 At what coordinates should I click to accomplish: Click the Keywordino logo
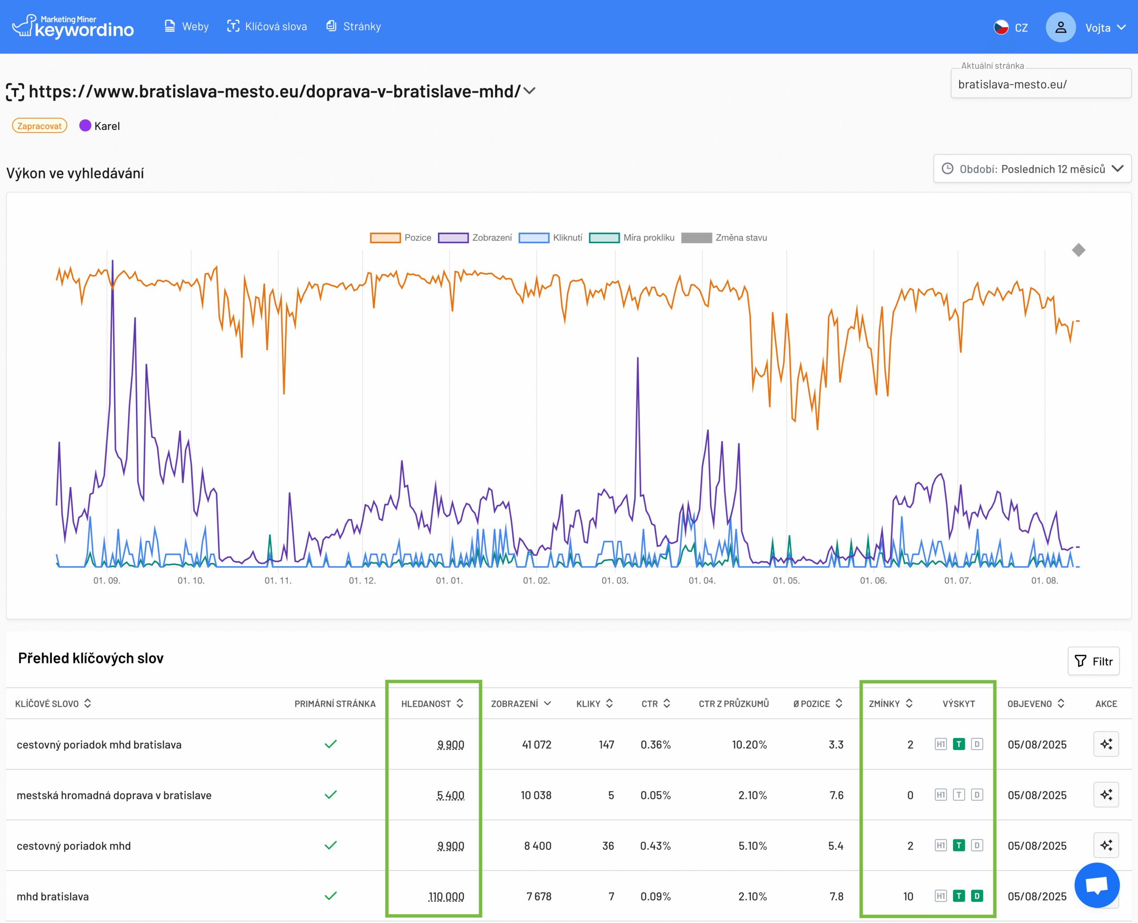pyautogui.click(x=73, y=27)
